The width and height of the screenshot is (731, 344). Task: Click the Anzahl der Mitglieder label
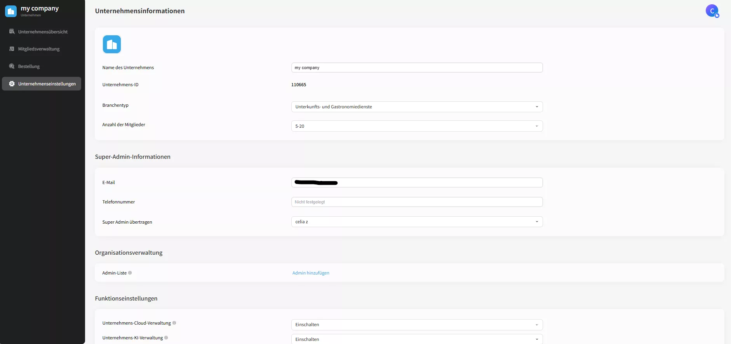point(124,125)
